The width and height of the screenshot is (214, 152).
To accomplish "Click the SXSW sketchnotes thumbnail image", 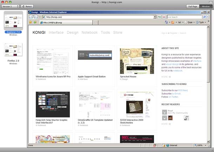I will pyautogui.click(x=137, y=104).
